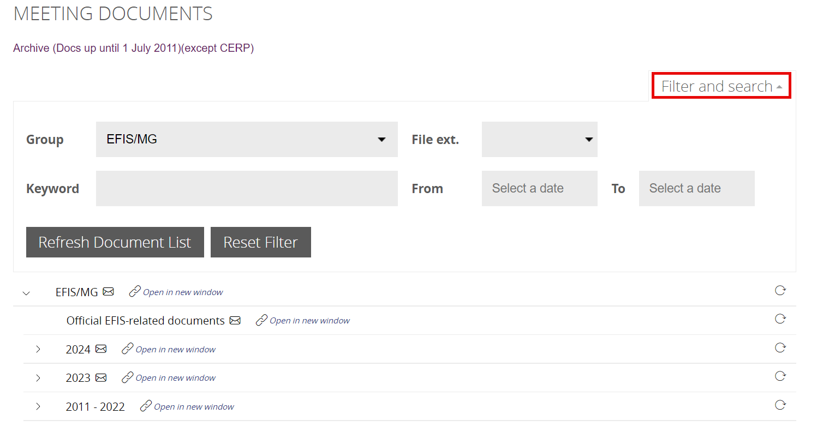This screenshot has height=444, width=823.
Task: Open EFIS/MG in new window
Action: [x=176, y=292]
